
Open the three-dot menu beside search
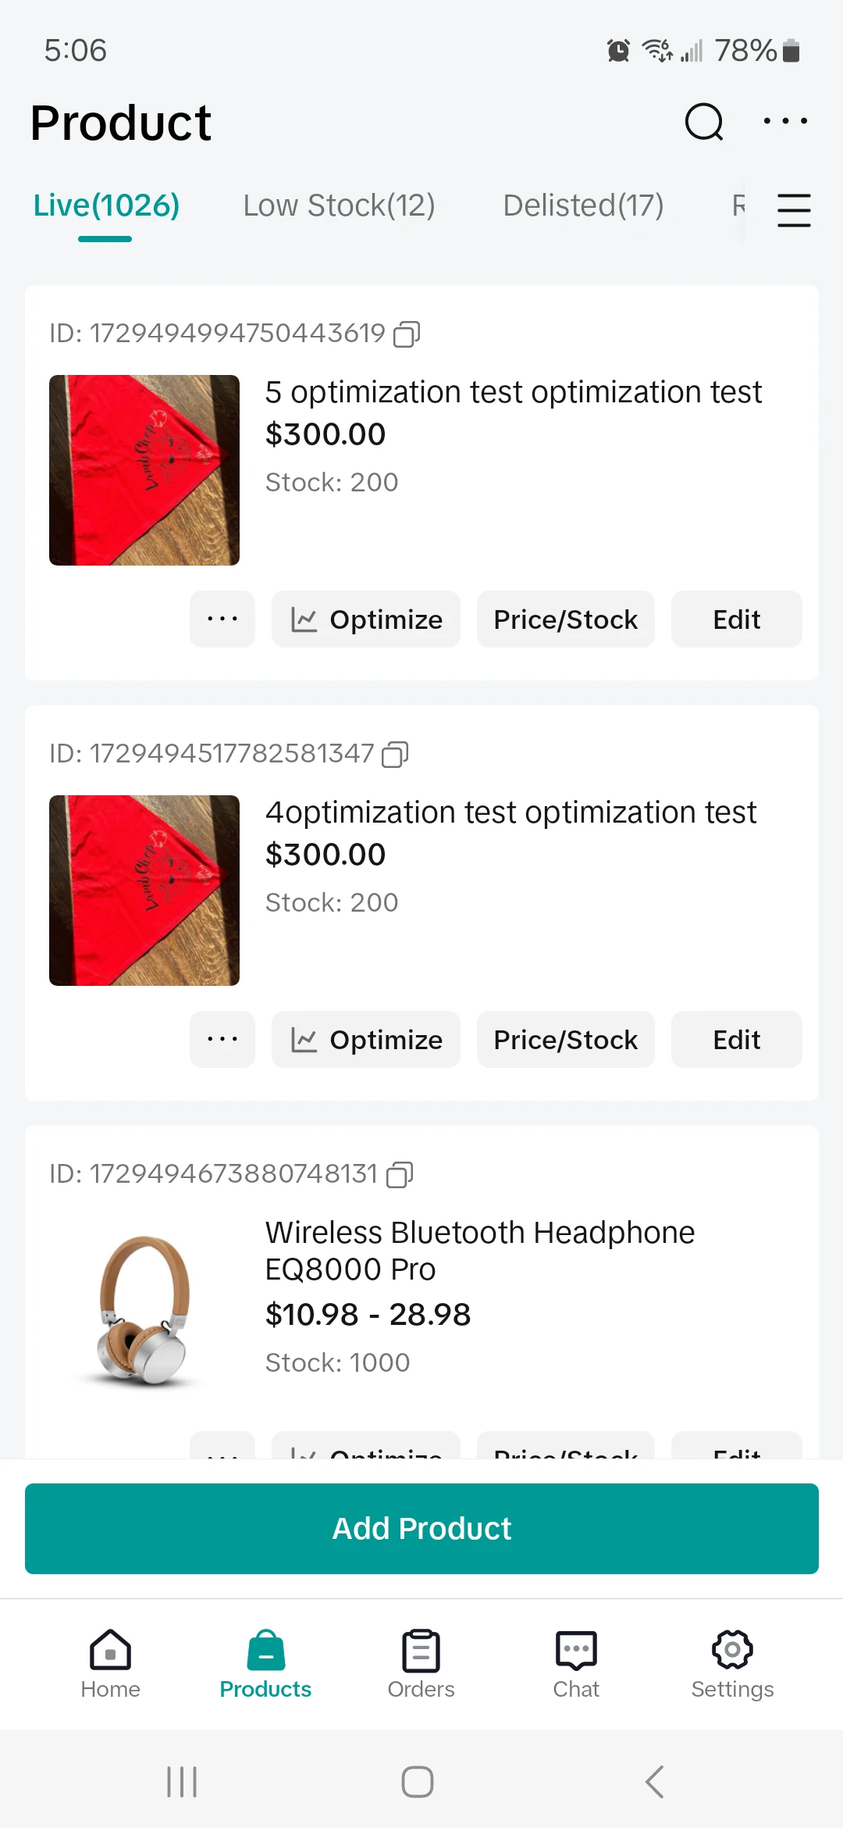785,122
